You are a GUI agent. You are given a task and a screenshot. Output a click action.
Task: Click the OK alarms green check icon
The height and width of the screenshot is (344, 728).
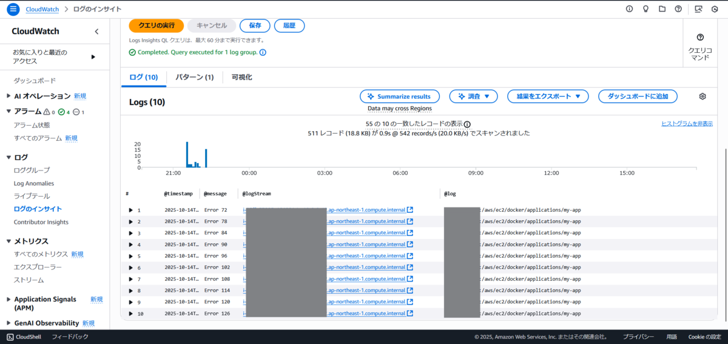pyautogui.click(x=61, y=112)
